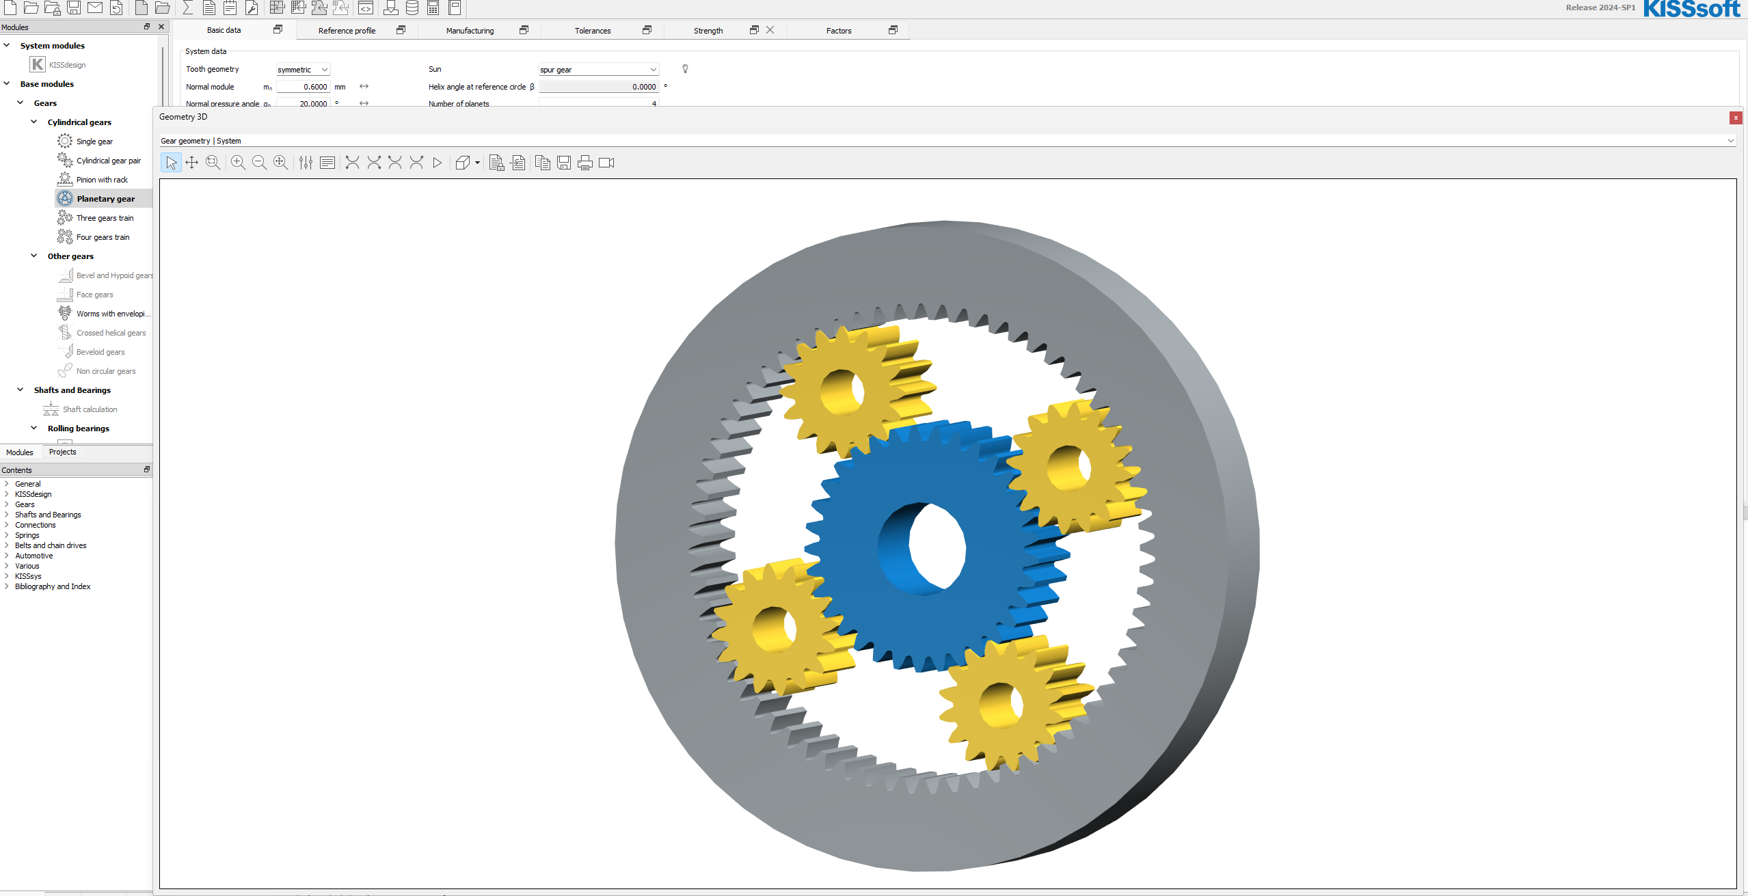Screen dimensions: 1748x896
Task: Open the 3D view cube dropdown arrow
Action: click(x=477, y=163)
